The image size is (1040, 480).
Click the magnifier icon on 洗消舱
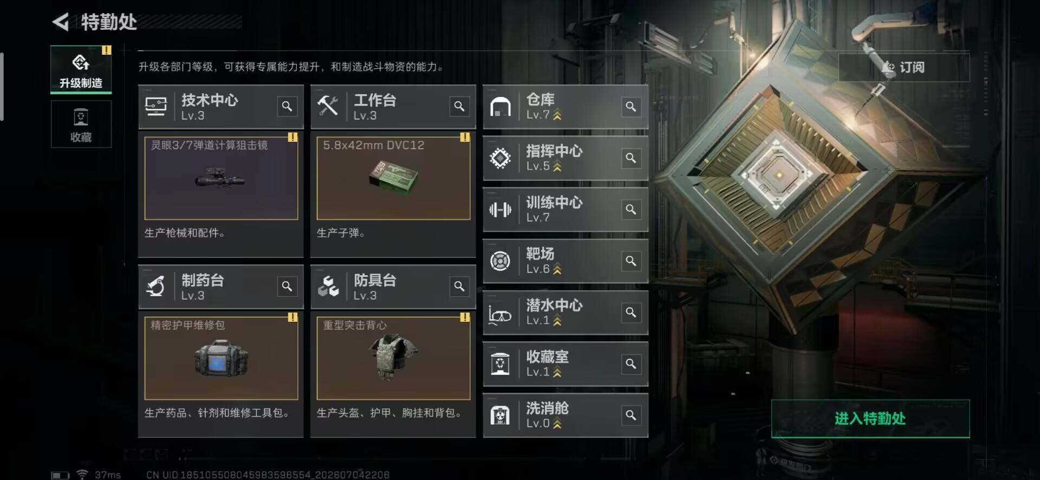pos(631,415)
